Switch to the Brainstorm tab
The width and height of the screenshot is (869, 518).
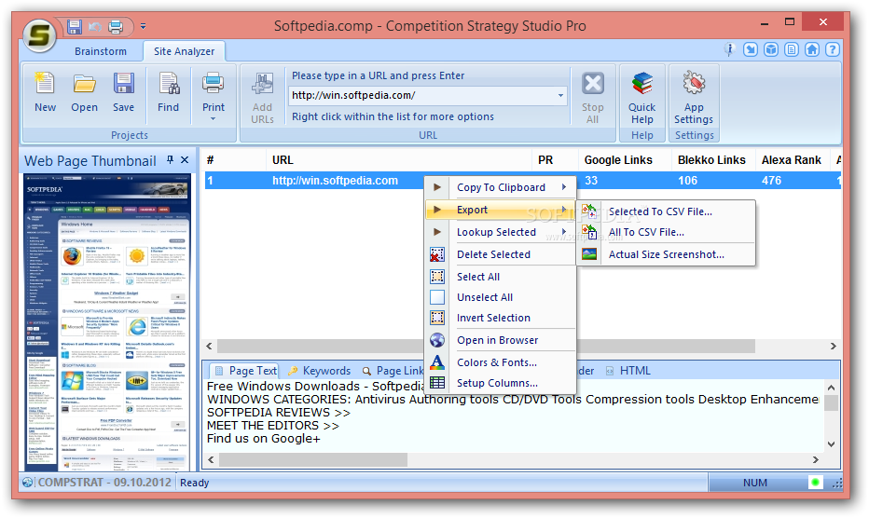101,51
